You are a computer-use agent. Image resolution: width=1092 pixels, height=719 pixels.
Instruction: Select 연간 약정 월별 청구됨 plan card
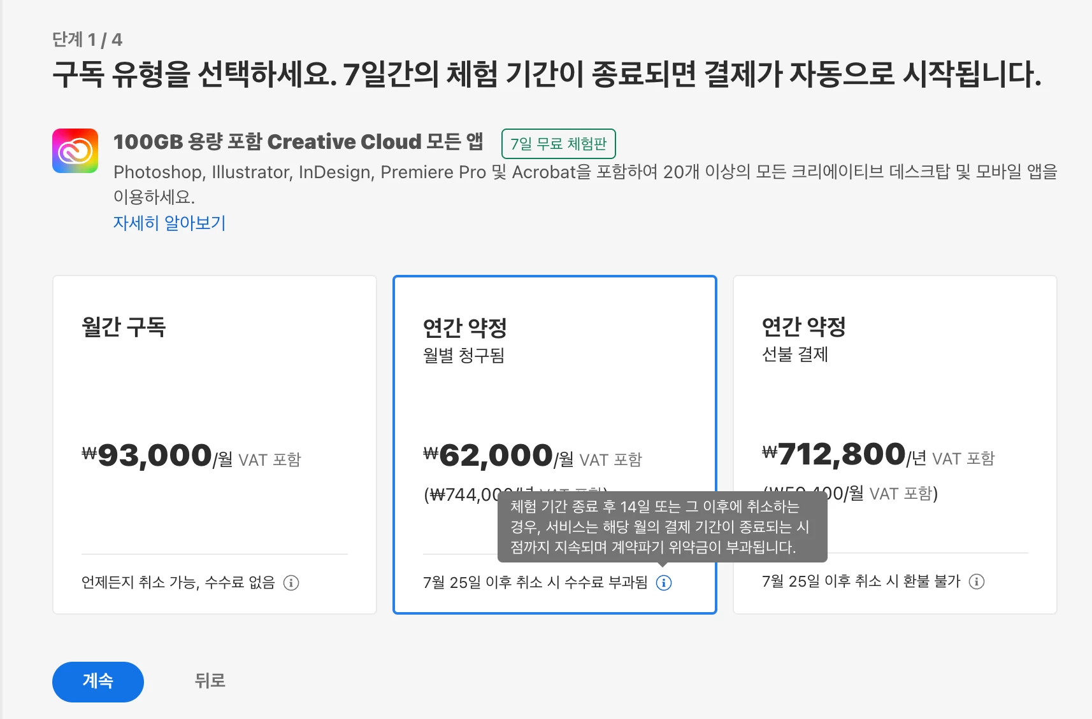pyautogui.click(x=555, y=445)
